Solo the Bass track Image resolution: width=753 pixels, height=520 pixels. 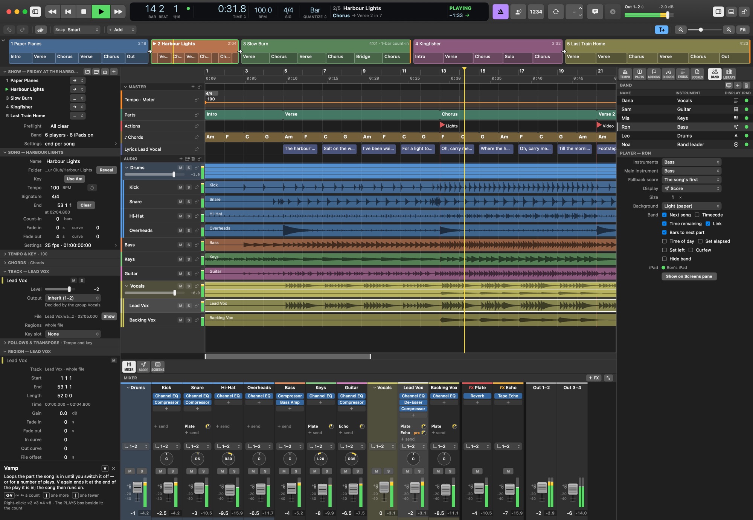tap(189, 245)
